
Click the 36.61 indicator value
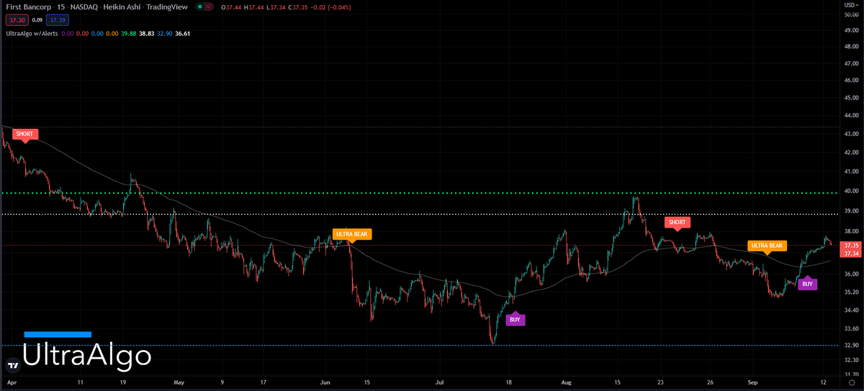pos(181,33)
